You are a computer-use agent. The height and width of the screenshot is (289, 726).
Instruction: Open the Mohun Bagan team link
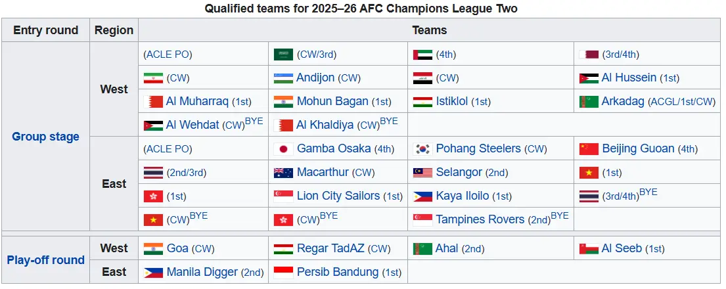332,101
